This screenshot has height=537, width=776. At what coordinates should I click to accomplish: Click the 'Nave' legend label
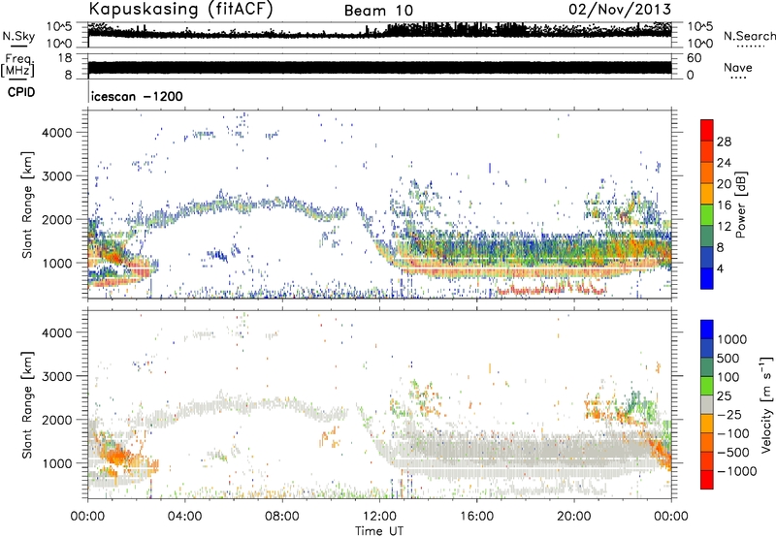pos(738,67)
